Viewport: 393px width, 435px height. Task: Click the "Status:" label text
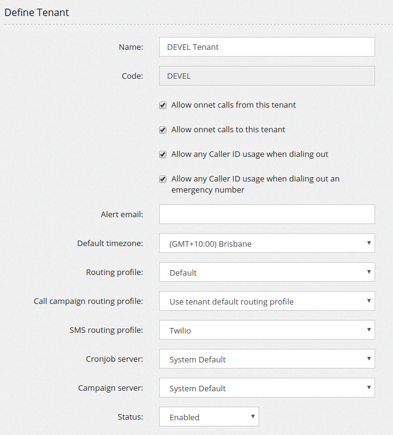130,417
